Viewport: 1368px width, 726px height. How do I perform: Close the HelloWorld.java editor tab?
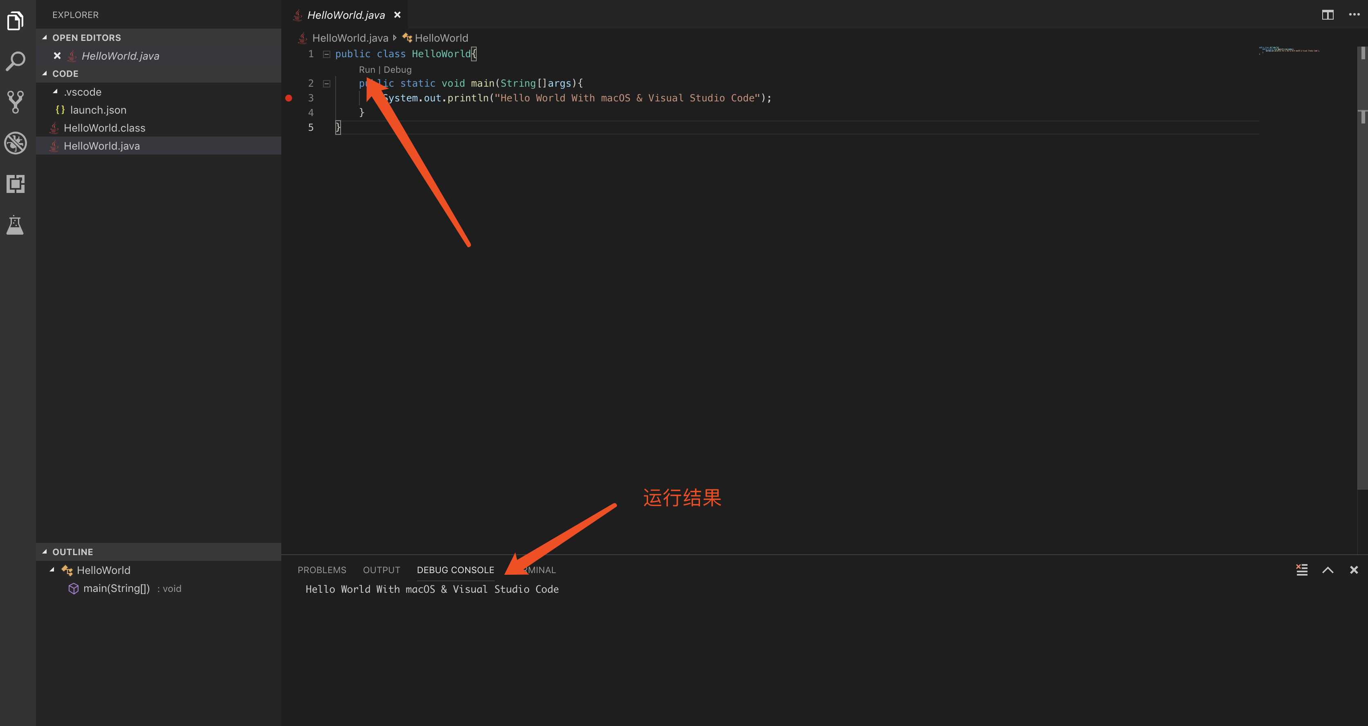coord(397,15)
